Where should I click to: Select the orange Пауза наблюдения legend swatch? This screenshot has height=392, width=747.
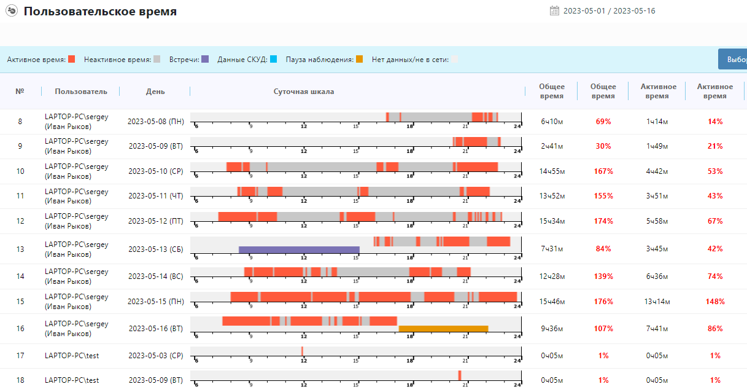pyautogui.click(x=360, y=60)
